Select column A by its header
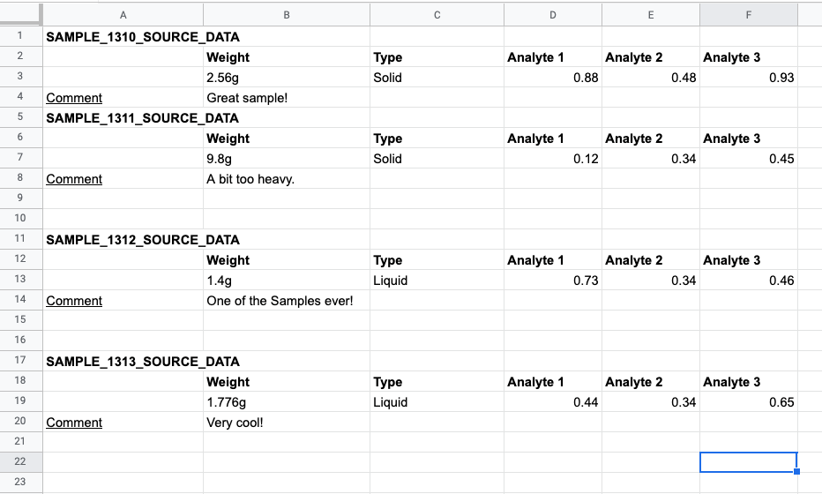 [x=123, y=14]
